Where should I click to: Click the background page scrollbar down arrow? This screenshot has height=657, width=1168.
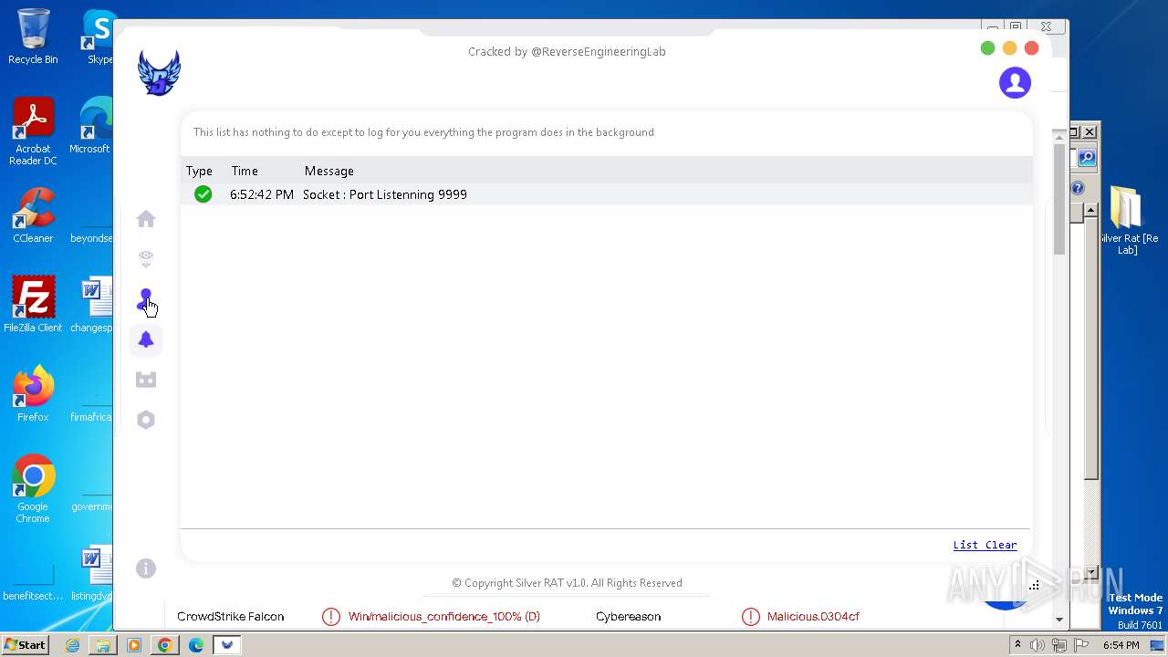1059,620
